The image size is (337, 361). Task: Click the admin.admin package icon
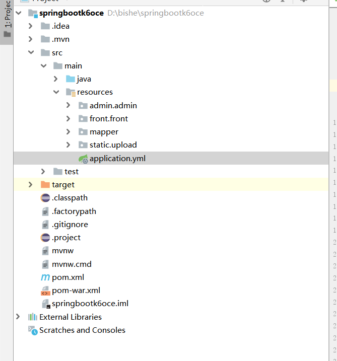(x=83, y=105)
